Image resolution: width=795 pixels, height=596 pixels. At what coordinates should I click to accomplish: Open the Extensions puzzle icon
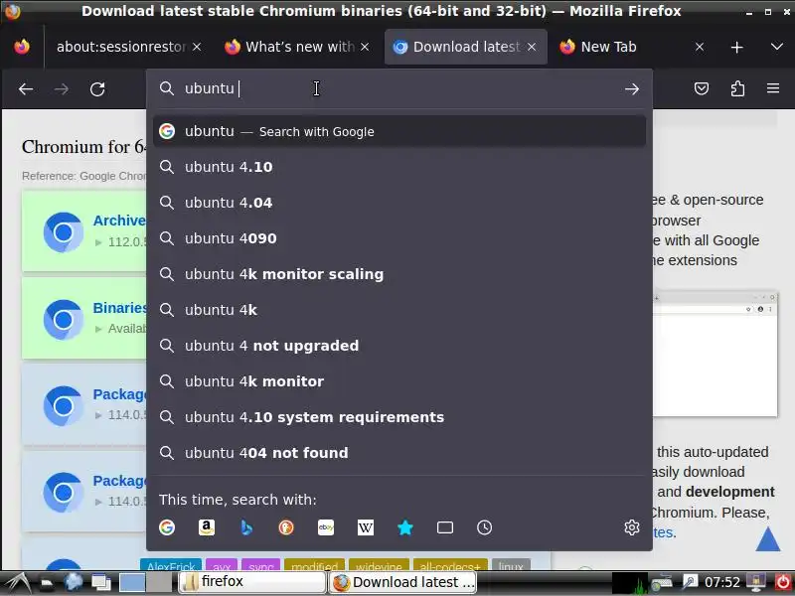coord(737,89)
